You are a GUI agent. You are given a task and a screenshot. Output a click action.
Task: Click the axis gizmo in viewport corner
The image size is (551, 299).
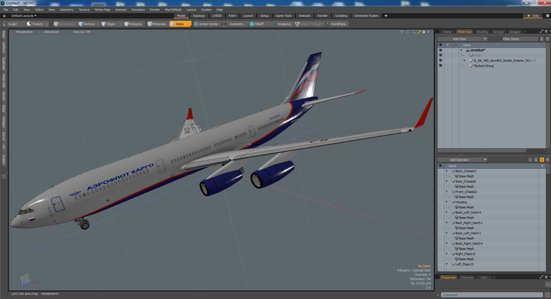click(28, 280)
